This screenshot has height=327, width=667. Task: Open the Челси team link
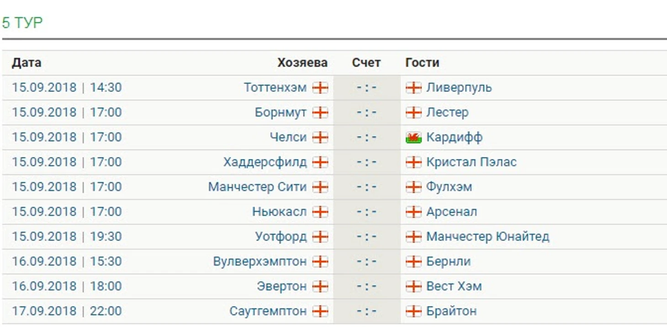coord(288,137)
